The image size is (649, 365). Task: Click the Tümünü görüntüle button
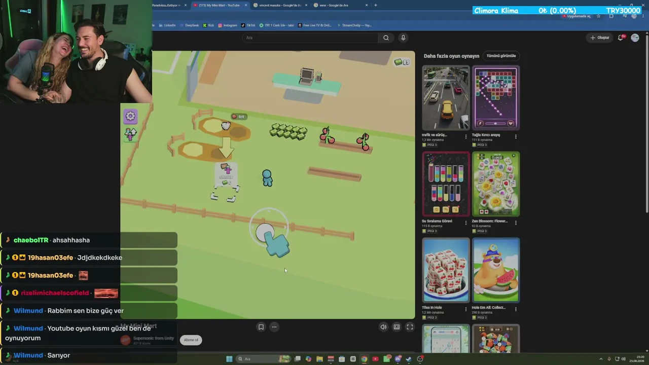(501, 56)
